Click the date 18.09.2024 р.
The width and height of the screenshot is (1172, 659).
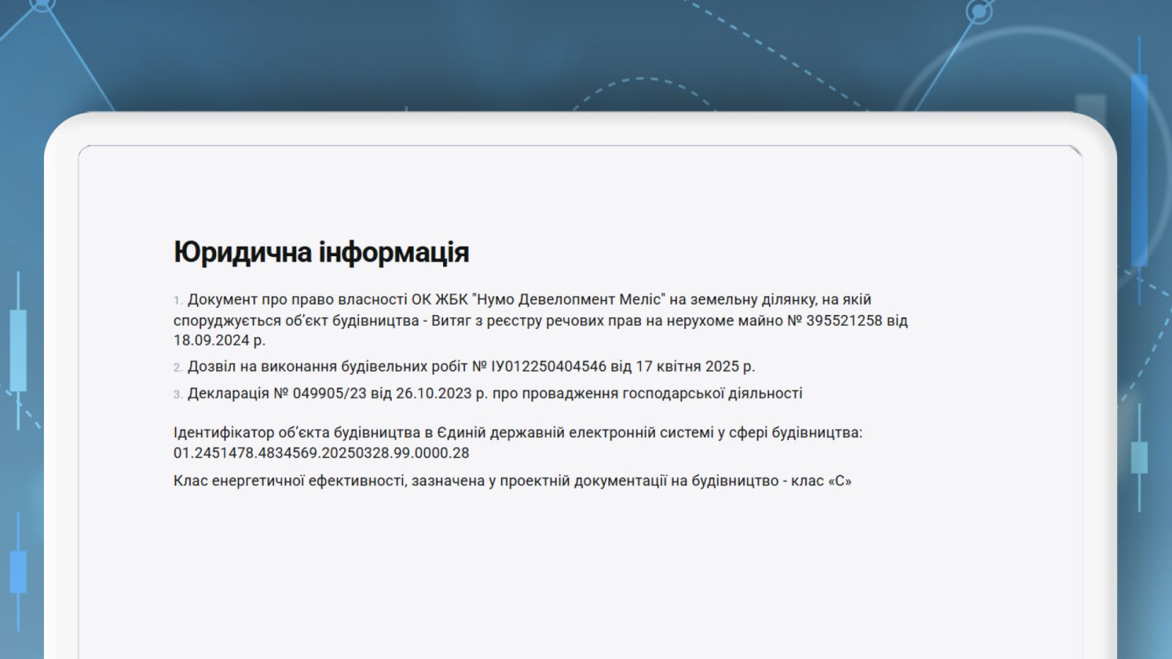click(219, 340)
